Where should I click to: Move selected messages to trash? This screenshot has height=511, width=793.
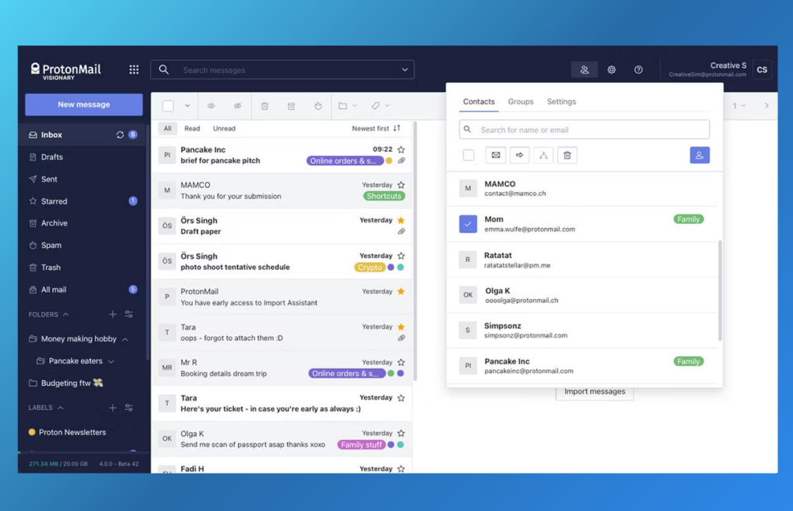264,105
